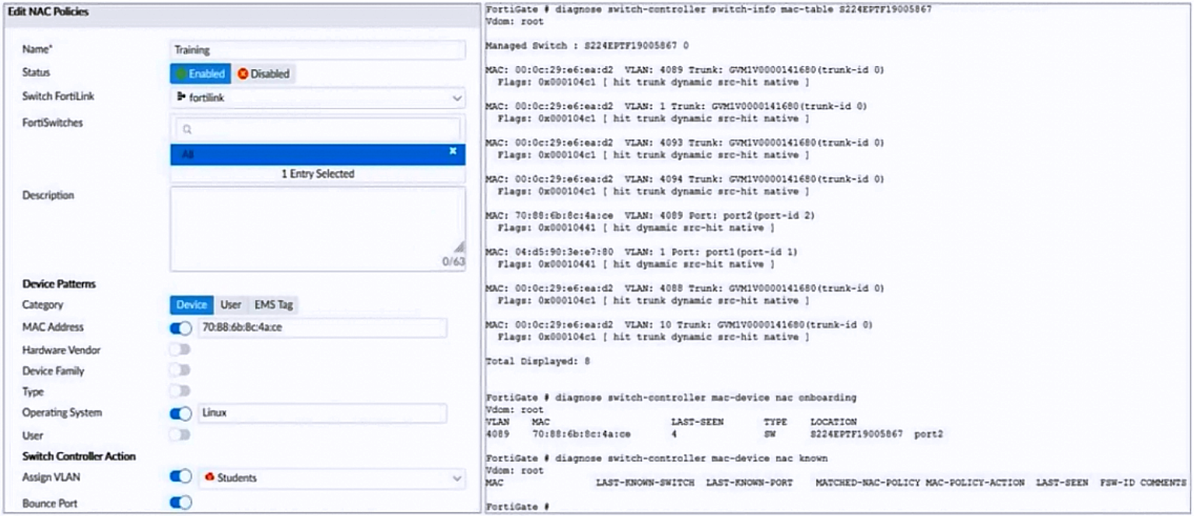The height and width of the screenshot is (516, 1194).
Task: Open the Switch FortiLink dropdown
Action: pos(317,97)
